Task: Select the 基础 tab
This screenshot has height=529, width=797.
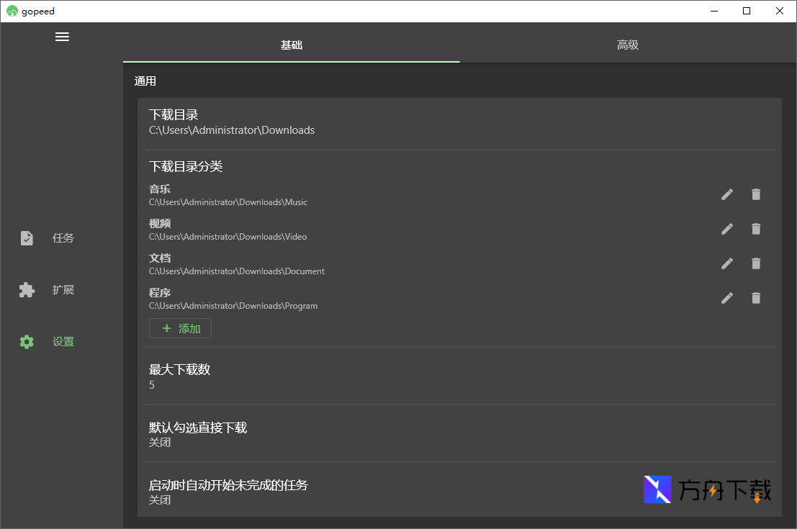Action: (291, 44)
